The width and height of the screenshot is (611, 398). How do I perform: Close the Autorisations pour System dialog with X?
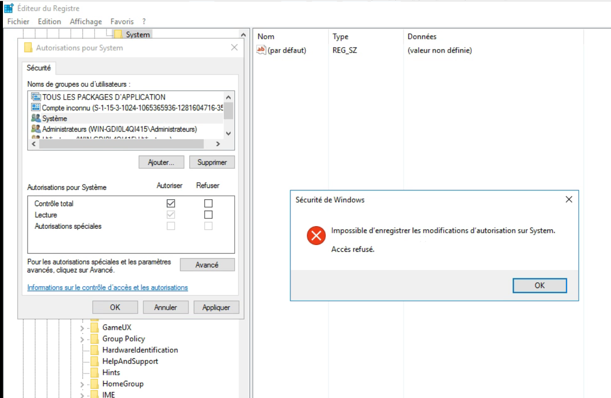coord(234,48)
